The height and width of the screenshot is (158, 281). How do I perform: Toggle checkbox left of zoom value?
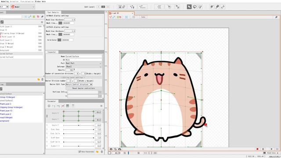coord(109,153)
